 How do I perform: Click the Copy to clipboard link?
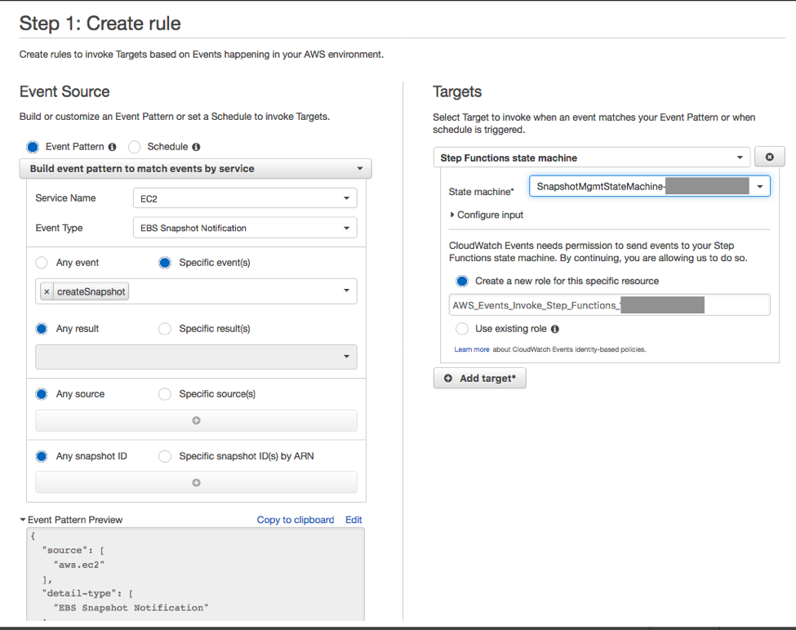coord(296,520)
